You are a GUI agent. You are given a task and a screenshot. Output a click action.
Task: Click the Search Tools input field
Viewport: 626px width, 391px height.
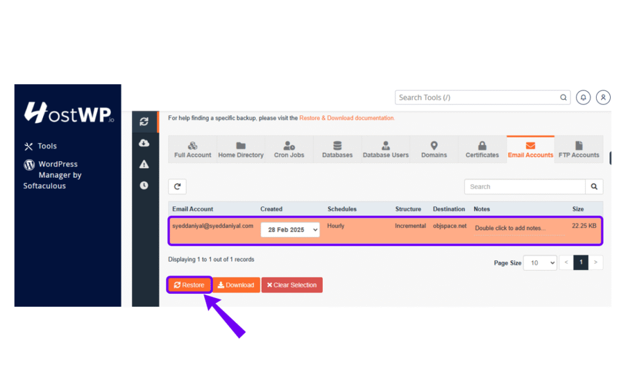coord(477,98)
